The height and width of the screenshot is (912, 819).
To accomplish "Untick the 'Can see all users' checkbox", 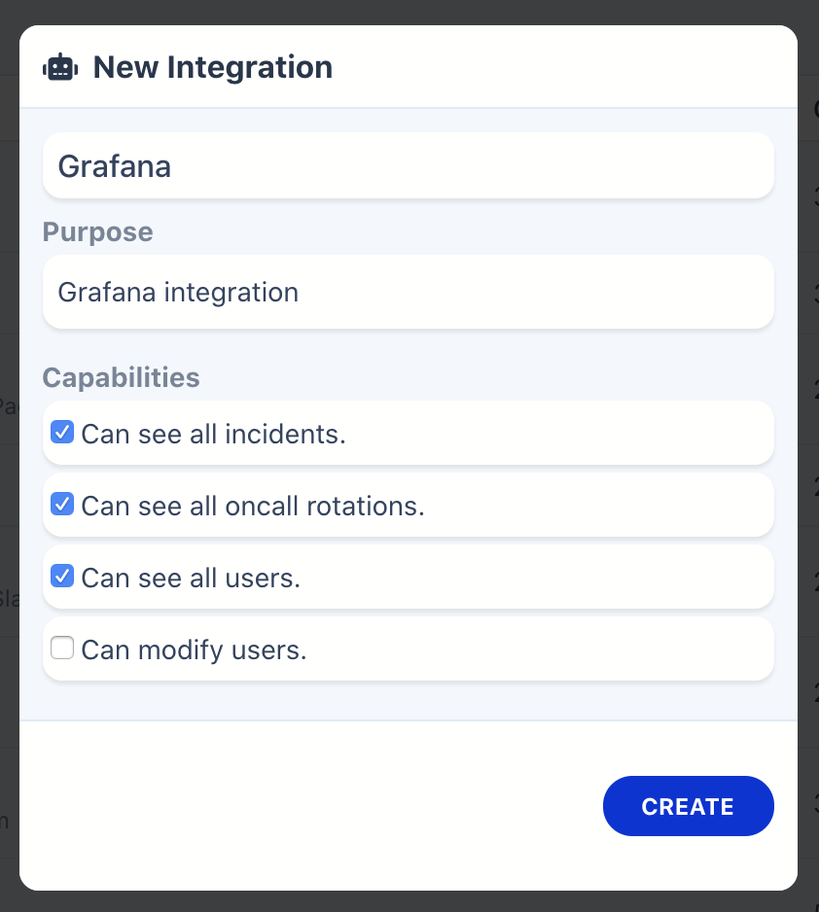I will coord(62,577).
